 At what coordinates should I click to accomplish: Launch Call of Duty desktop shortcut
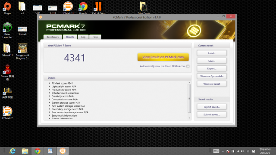click(x=98, y=8)
